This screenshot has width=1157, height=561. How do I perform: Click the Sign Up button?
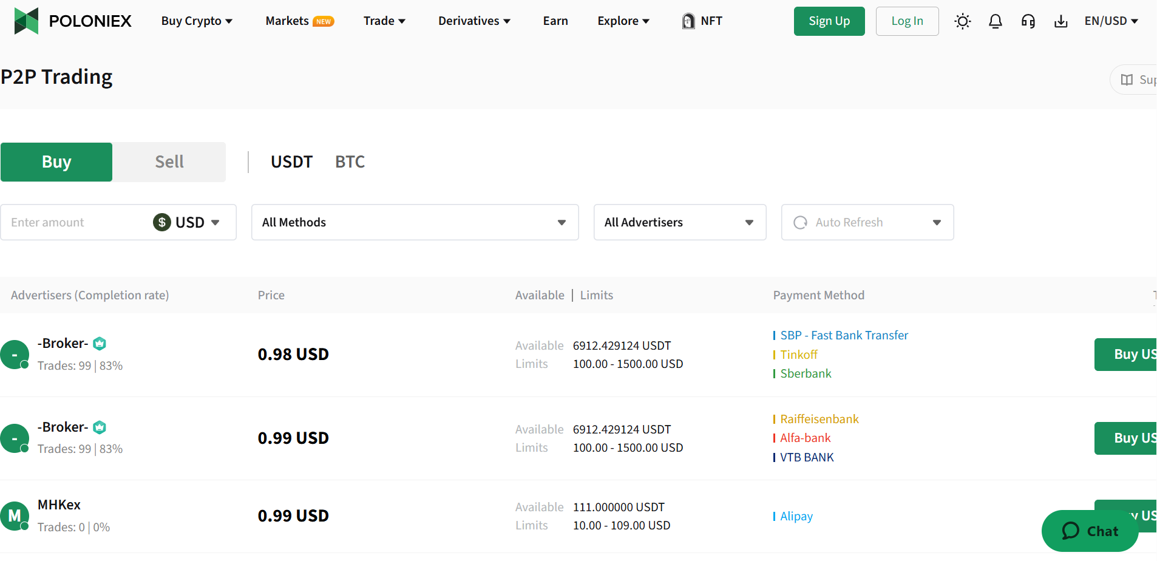click(829, 21)
